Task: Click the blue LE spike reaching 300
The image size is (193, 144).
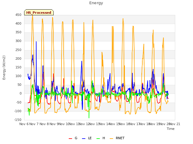Action: point(36,42)
